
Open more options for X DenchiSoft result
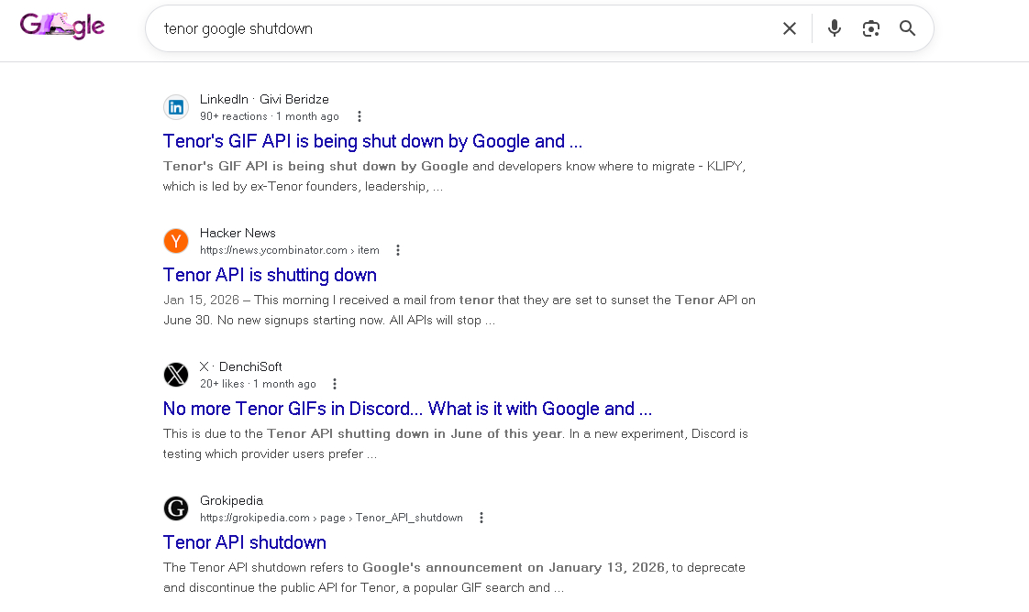click(335, 384)
